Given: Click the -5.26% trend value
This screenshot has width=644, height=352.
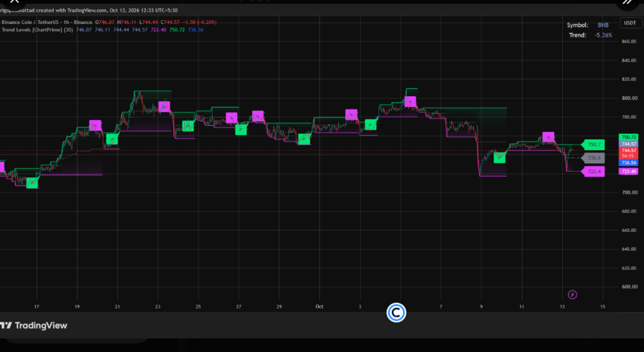Looking at the screenshot, I should pos(603,35).
